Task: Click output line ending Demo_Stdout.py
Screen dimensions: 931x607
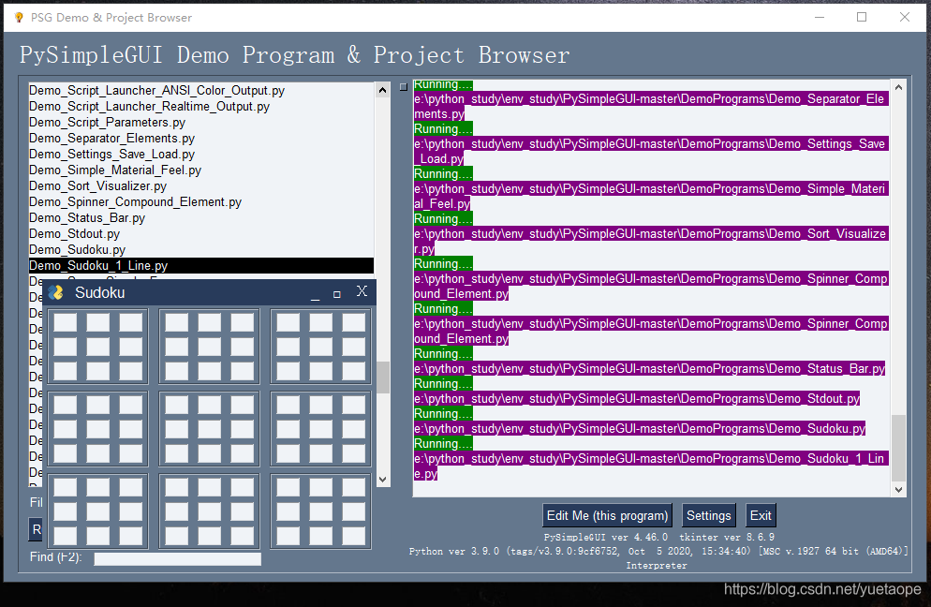Action: click(637, 398)
